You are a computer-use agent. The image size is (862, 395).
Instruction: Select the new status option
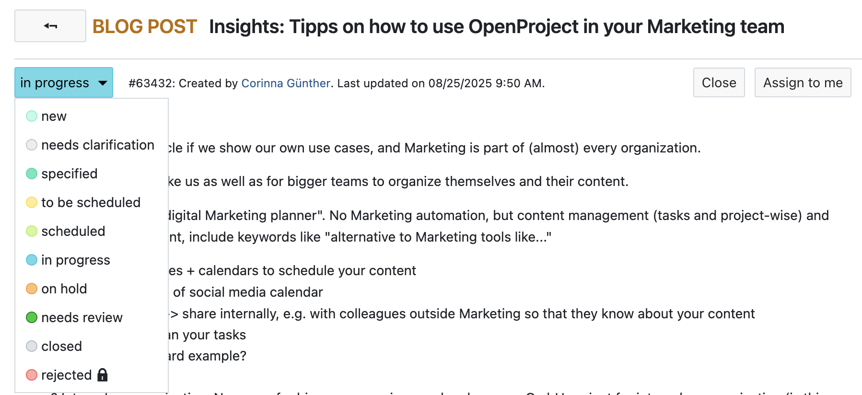point(54,116)
